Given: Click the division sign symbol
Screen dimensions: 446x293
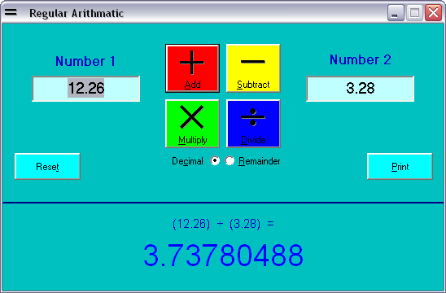Looking at the screenshot, I should 253,117.
